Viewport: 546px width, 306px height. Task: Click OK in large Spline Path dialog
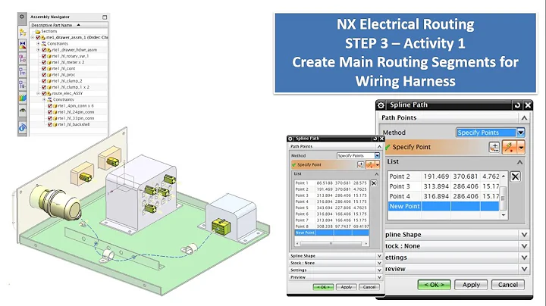coord(434,285)
